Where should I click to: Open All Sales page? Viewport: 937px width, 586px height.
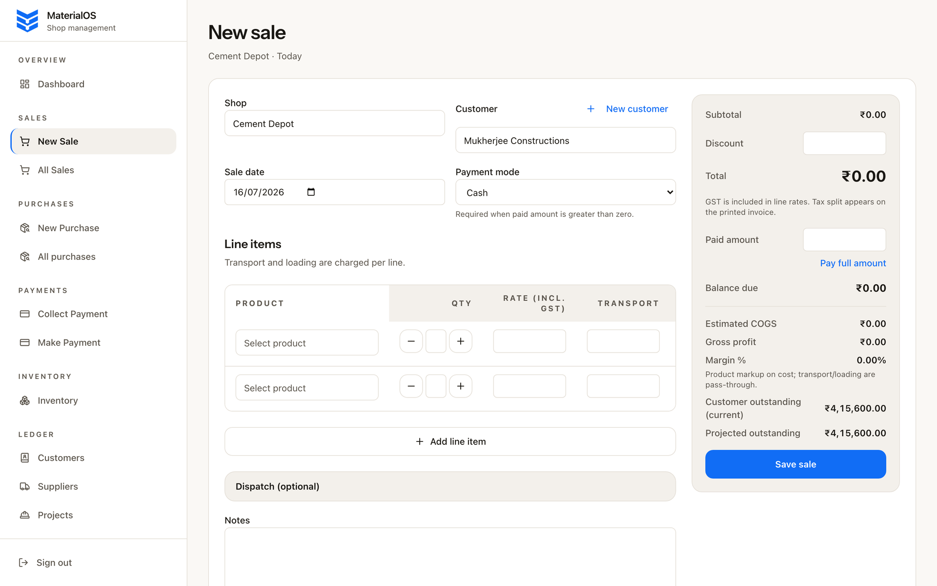(93, 170)
